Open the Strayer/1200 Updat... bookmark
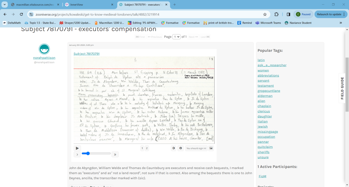Image resolution: width=349 pixels, height=187 pixels. 75,23
